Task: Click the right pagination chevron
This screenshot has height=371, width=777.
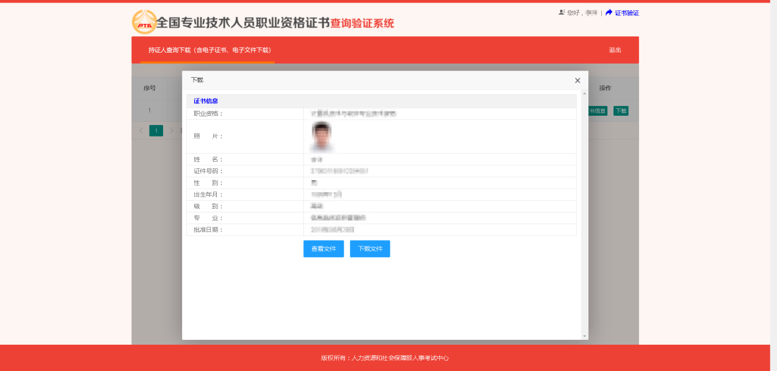Action: (x=172, y=130)
